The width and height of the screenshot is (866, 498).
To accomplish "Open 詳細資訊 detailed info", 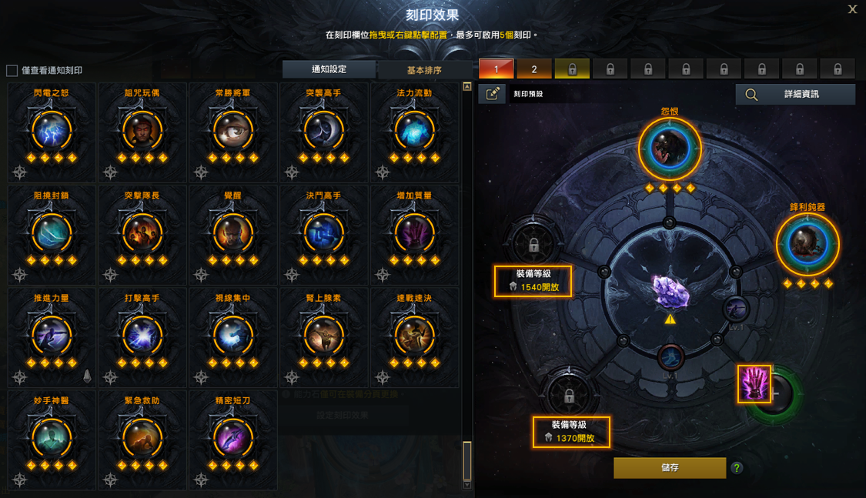I will [795, 95].
